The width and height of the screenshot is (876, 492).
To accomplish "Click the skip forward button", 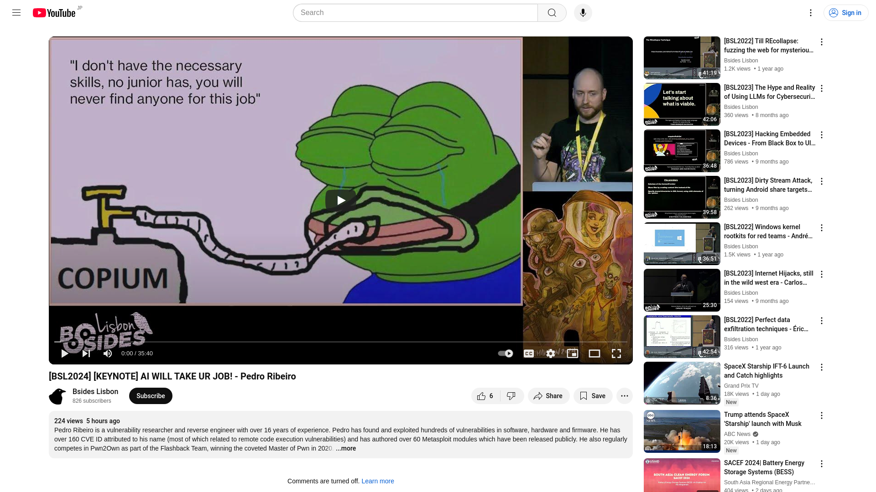I will click(x=86, y=353).
